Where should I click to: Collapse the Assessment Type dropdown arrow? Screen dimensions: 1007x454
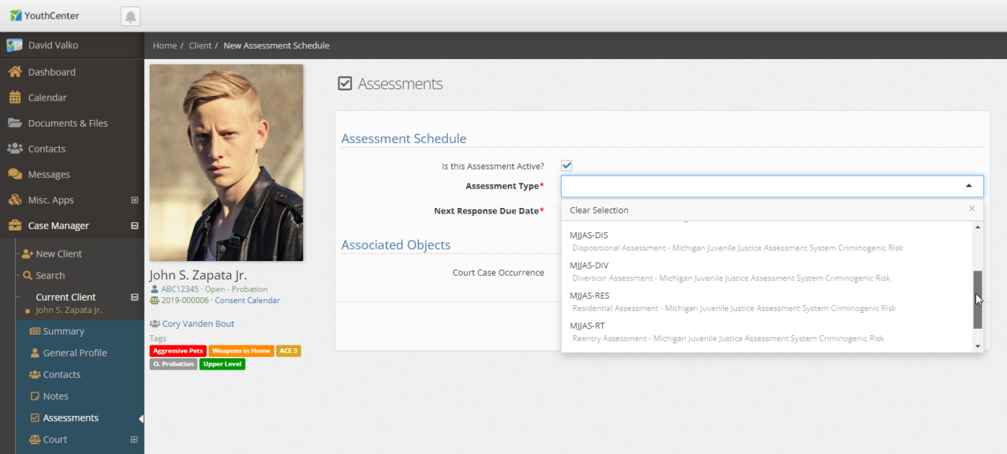[969, 186]
